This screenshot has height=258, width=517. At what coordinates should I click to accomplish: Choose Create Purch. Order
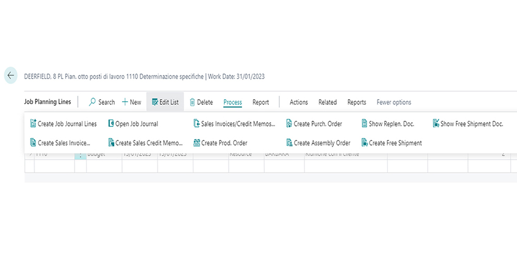[314, 124]
